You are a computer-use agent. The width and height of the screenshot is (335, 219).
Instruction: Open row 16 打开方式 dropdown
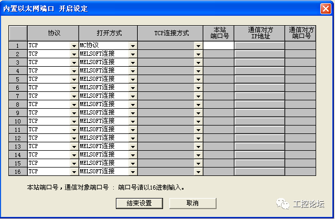[x=133, y=172]
